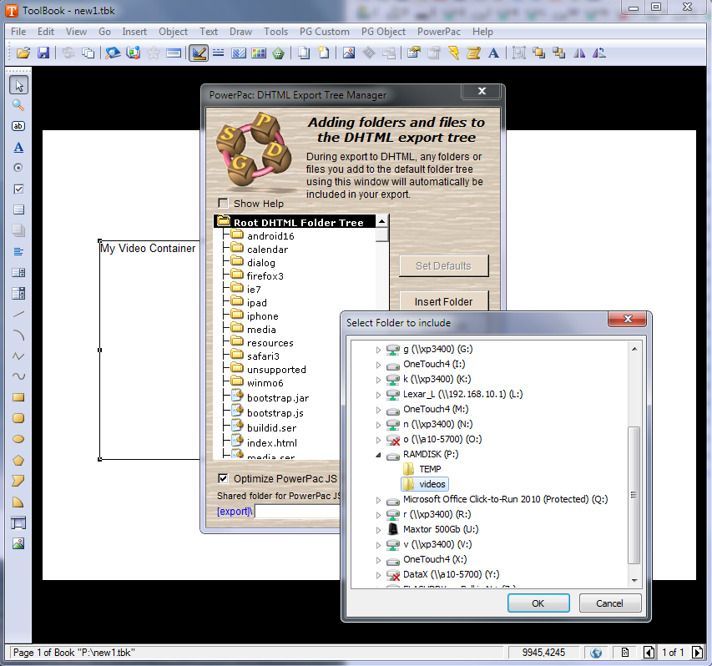The image size is (712, 666).
Task: Select the pointer Selection tool
Action: pyautogui.click(x=18, y=85)
